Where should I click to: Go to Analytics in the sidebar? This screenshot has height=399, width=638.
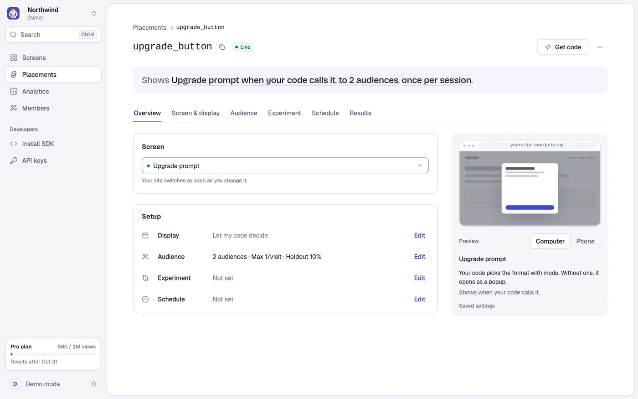pos(53,92)
